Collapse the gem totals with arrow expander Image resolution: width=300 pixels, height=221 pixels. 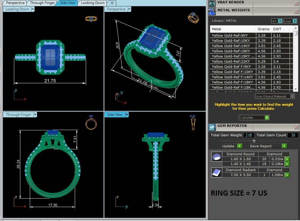254,141
